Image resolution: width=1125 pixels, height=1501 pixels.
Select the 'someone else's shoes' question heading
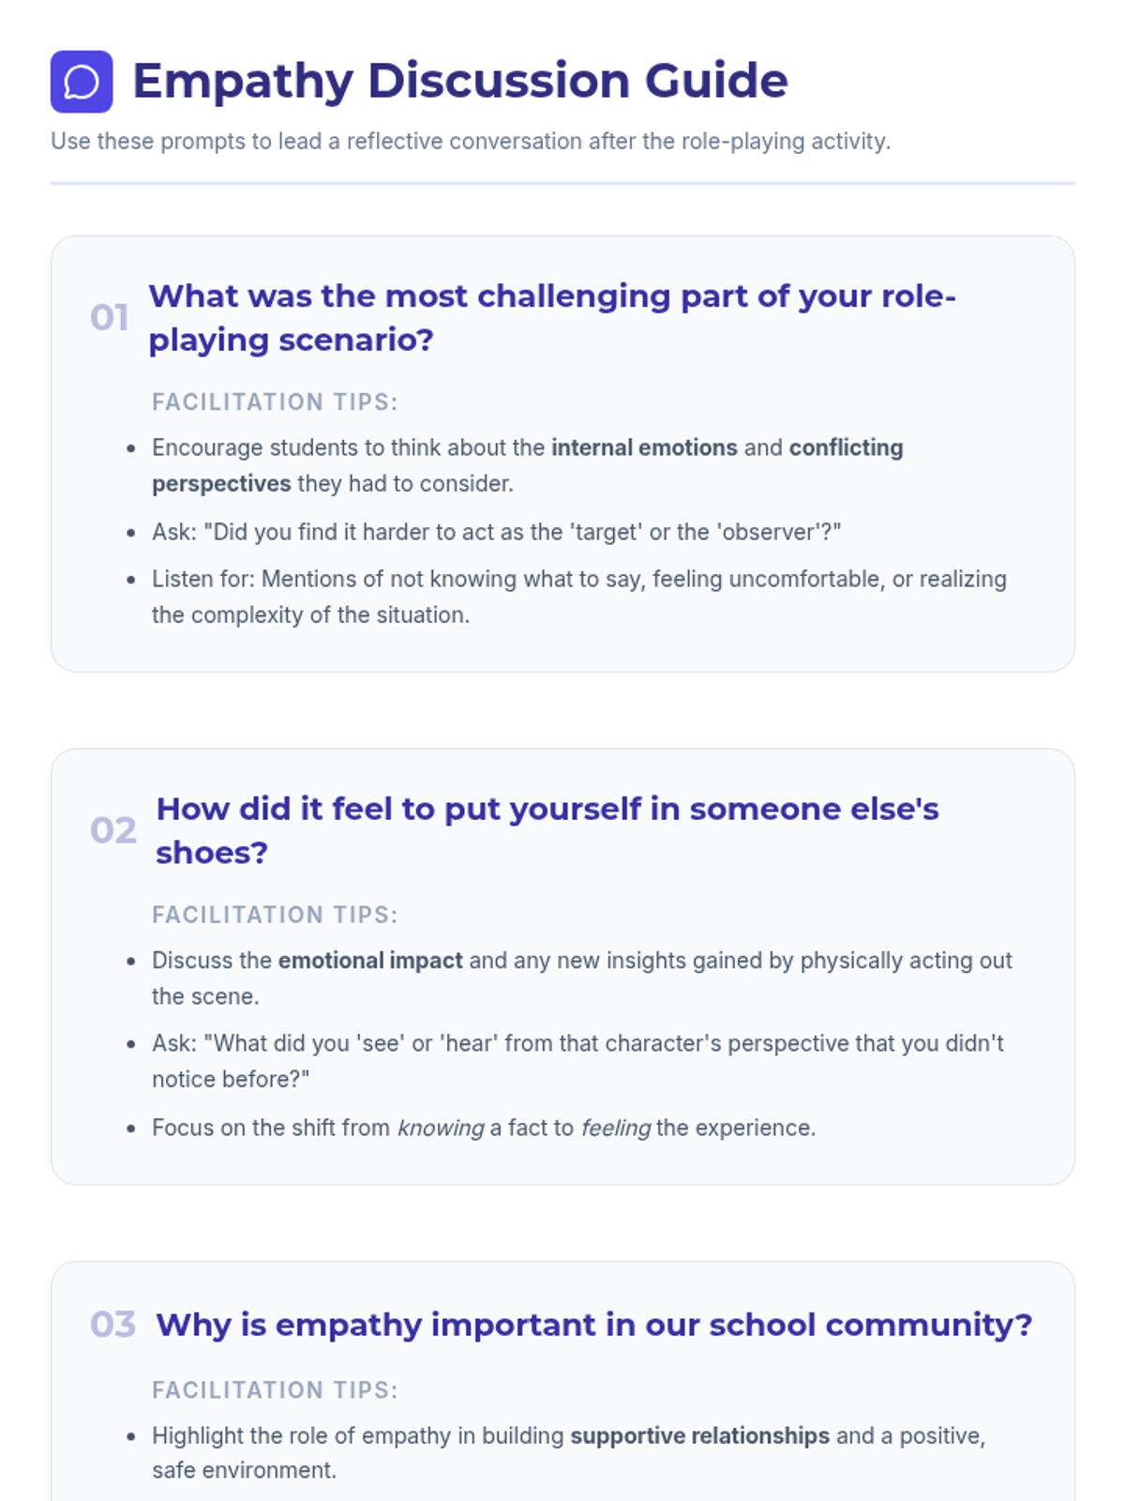click(x=547, y=830)
